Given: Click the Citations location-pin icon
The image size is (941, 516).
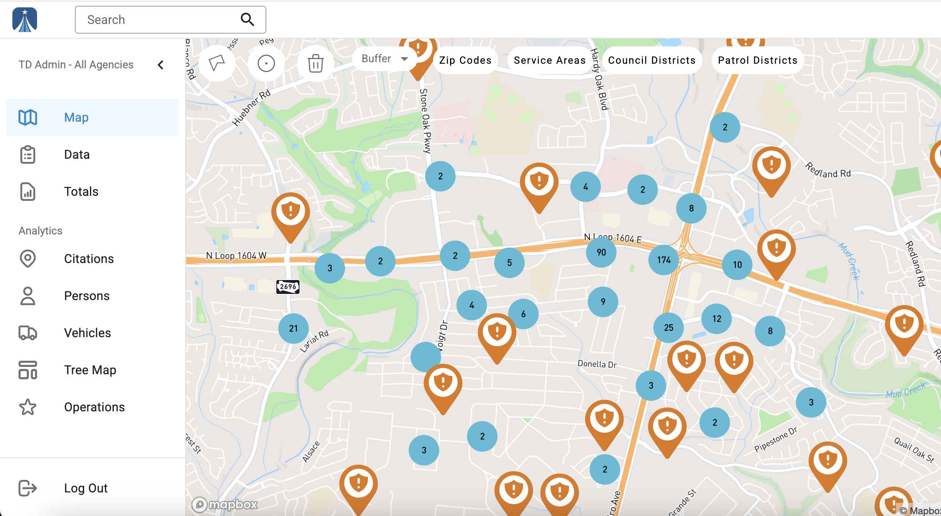Looking at the screenshot, I should 28,259.
